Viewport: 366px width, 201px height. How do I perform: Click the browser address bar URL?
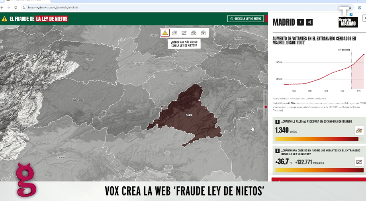(53, 8)
